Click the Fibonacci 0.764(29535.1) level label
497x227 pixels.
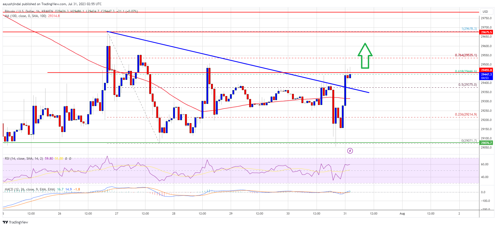466,55
